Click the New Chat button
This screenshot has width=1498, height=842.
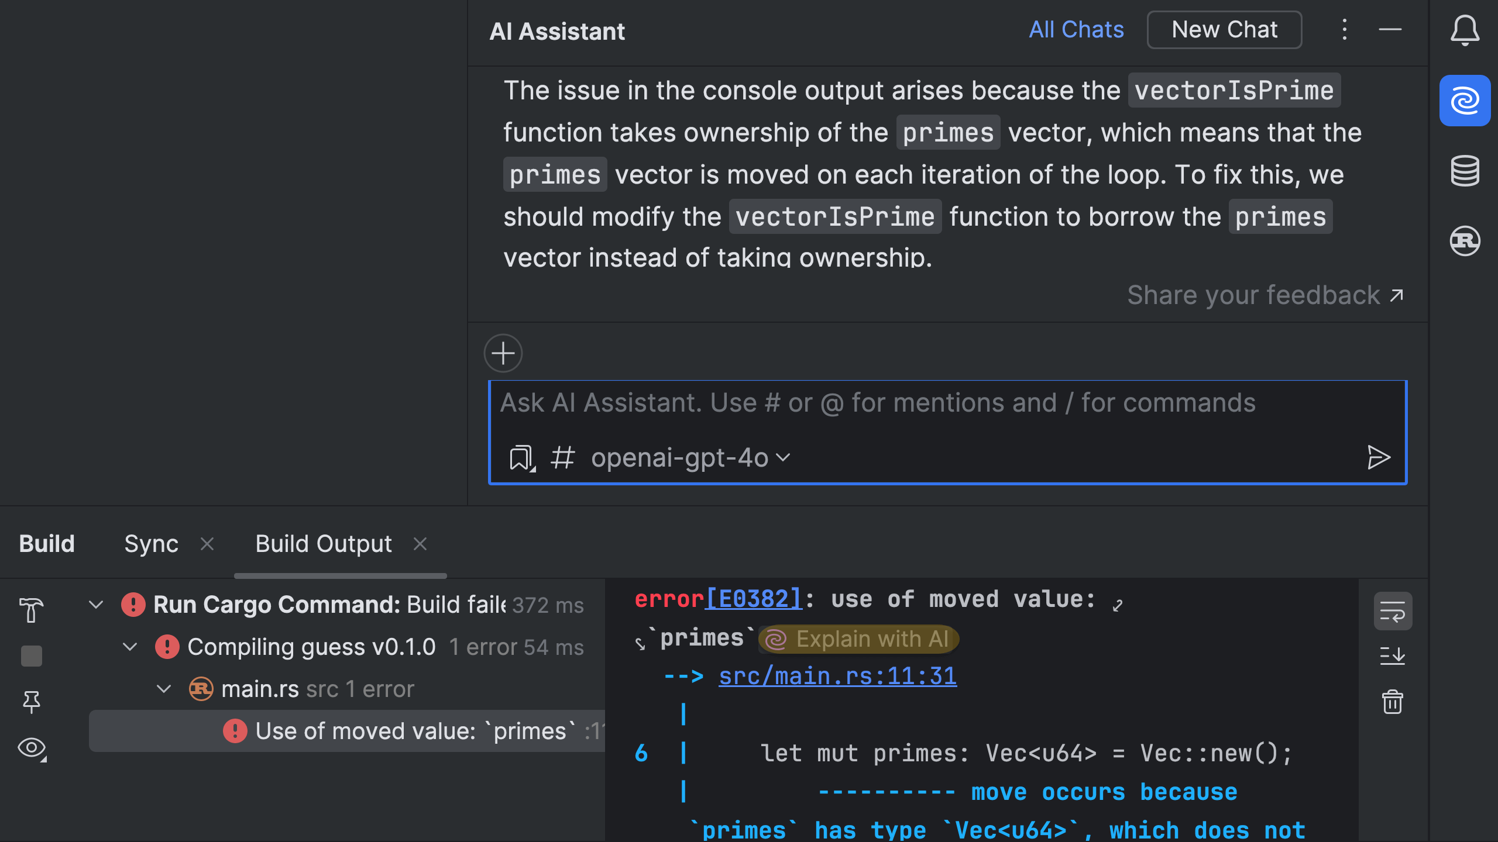[x=1224, y=30]
